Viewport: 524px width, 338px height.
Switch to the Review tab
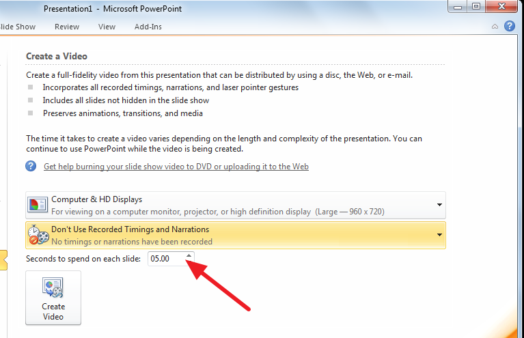point(67,27)
